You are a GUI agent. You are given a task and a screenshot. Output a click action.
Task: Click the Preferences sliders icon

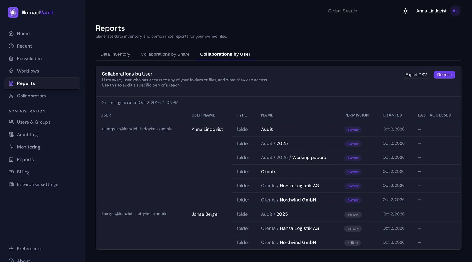click(11, 249)
